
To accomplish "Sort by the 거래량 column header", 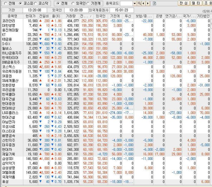I will [x=71, y=16].
